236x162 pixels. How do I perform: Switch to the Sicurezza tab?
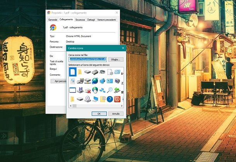pos(80,20)
